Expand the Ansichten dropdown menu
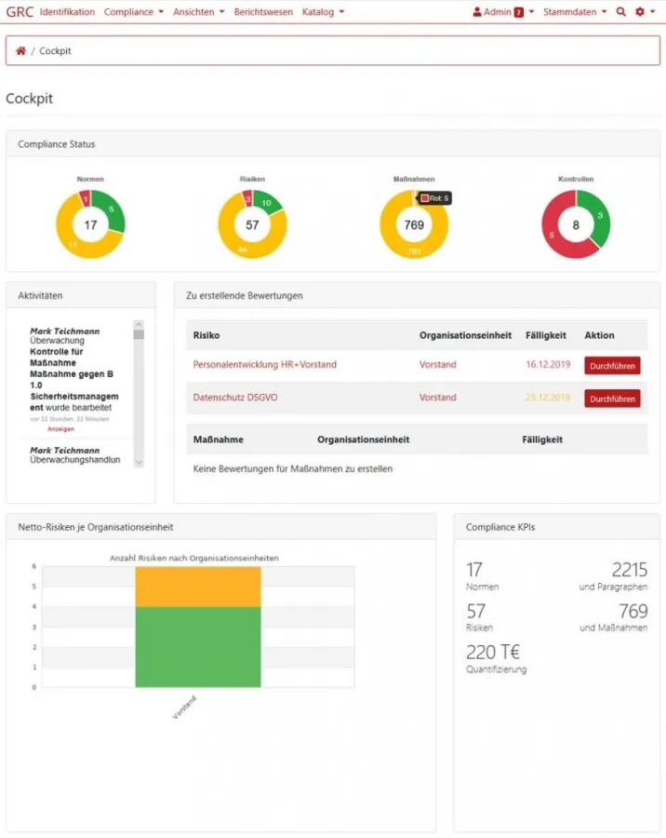 pyautogui.click(x=199, y=12)
